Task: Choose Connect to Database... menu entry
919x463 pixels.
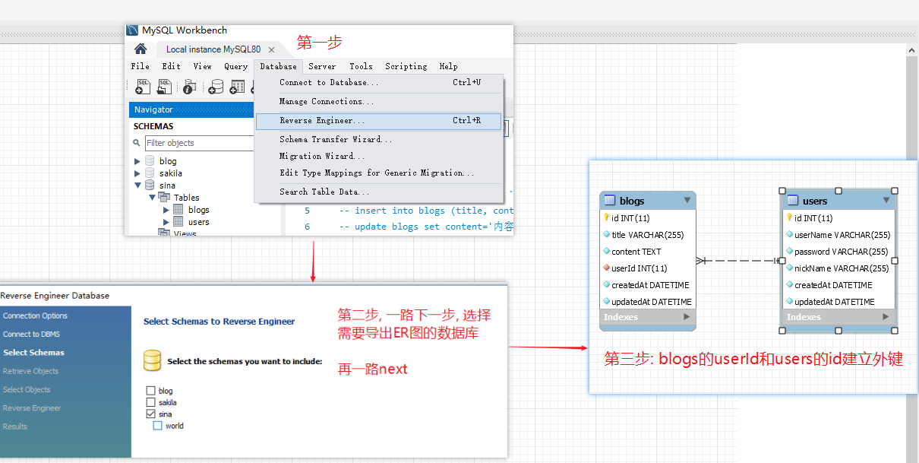Action: [x=378, y=82]
